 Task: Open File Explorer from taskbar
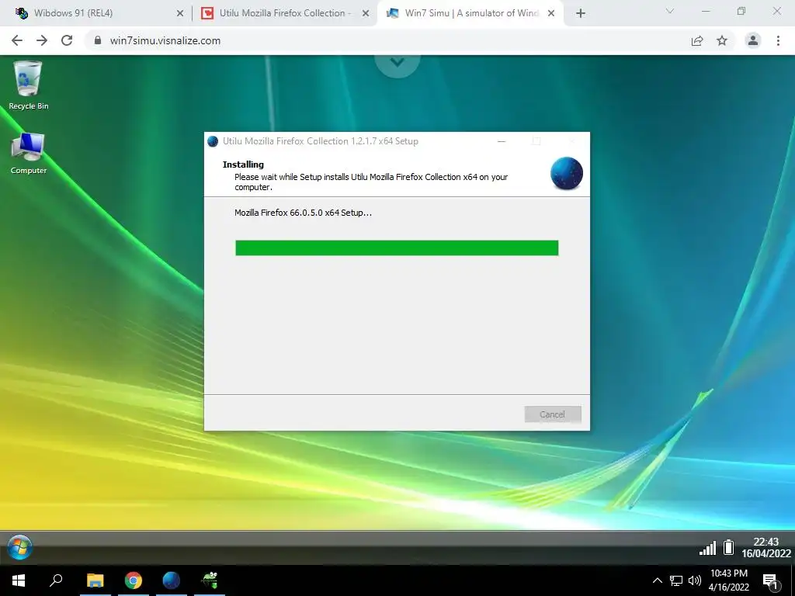click(x=95, y=580)
